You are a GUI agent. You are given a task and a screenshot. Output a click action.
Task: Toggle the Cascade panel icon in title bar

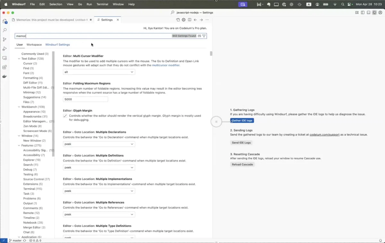click(x=374, y=13)
